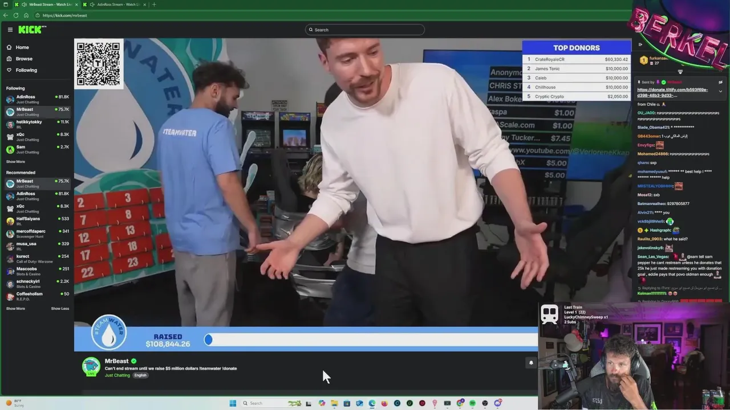Open Microsoft Store from taskbar
Image resolution: width=730 pixels, height=410 pixels.
pos(347,403)
